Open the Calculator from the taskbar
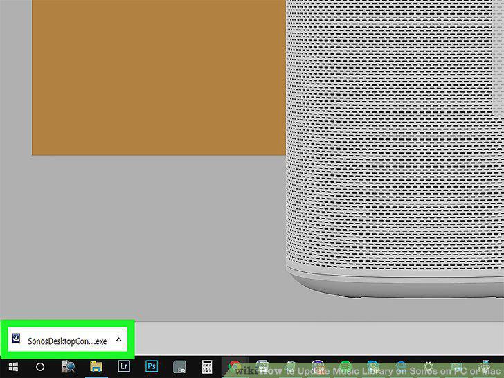Image resolution: width=504 pixels, height=378 pixels. (x=207, y=367)
